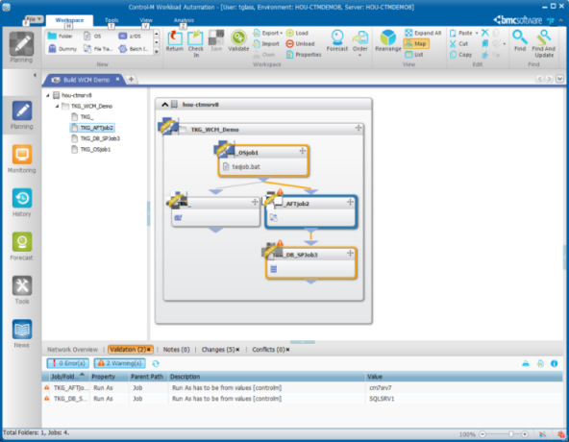Toggle List view mode

(x=414, y=55)
